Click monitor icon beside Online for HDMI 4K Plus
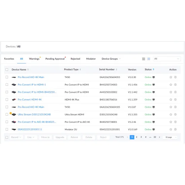Viewport: 185px width, 185px height. 153,100
